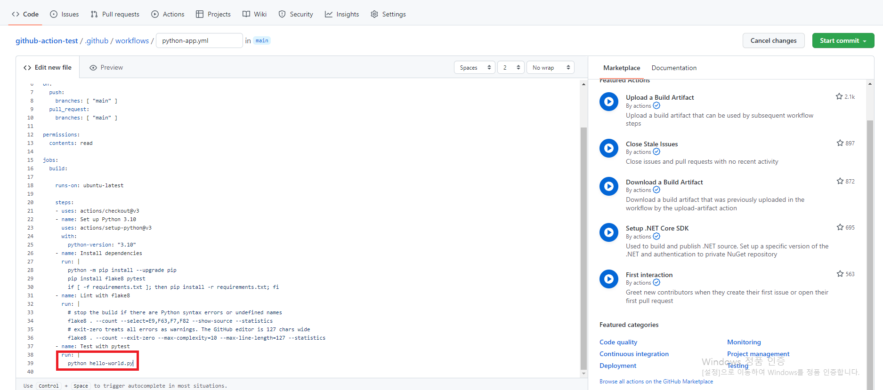The height and width of the screenshot is (390, 883).
Task: Click verified badge under First interaction
Action: 656,282
